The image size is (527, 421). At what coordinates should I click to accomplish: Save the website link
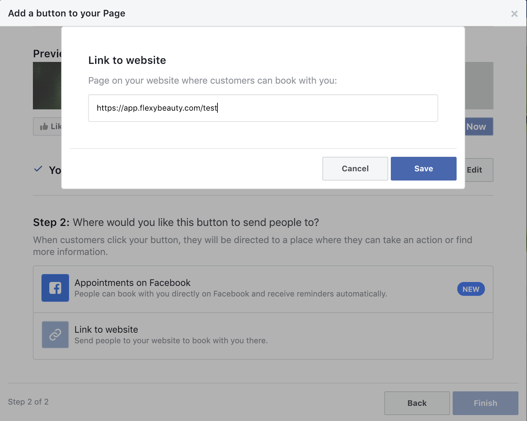click(x=423, y=169)
